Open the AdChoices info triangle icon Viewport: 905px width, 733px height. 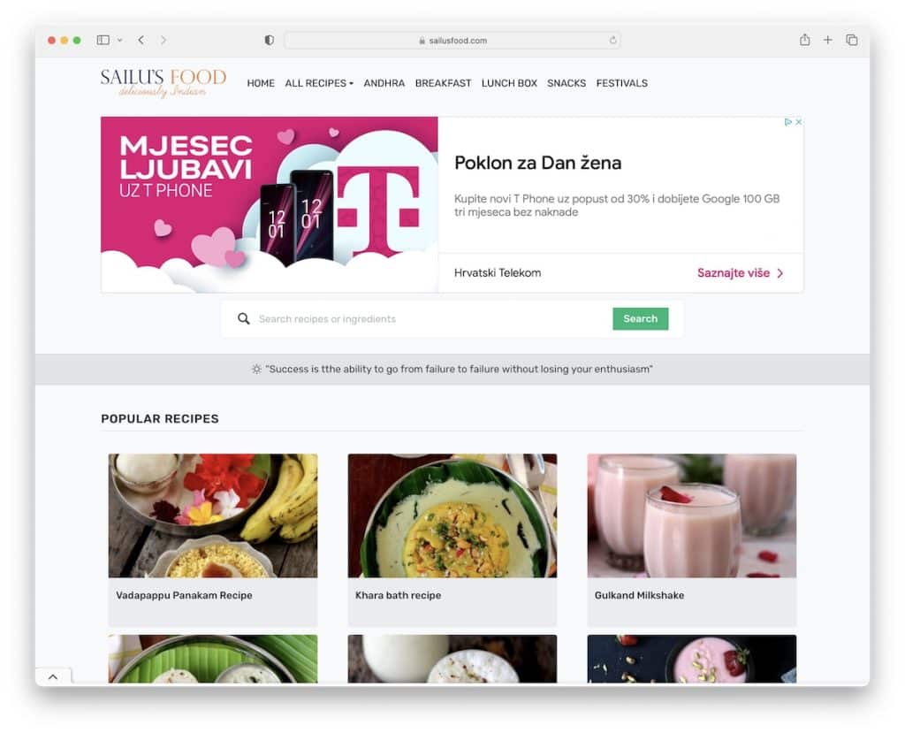787,122
